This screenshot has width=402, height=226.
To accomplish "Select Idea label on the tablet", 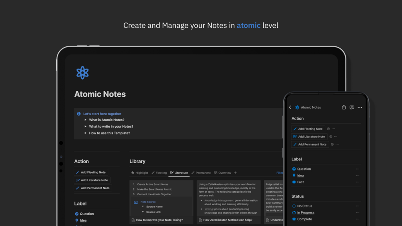I will [x=81, y=220].
